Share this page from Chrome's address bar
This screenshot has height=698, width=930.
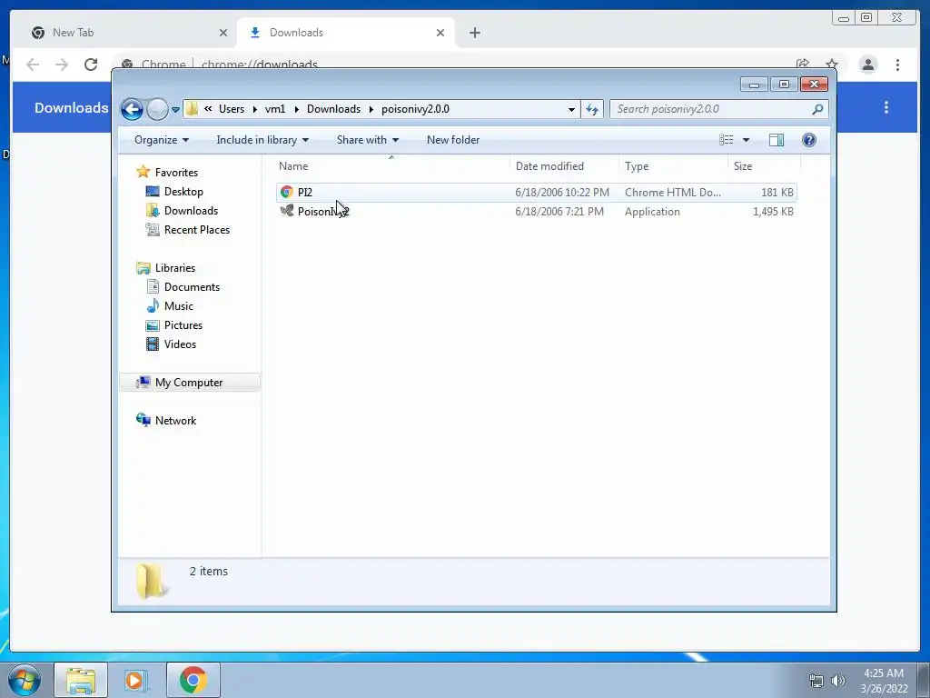pyautogui.click(x=803, y=65)
